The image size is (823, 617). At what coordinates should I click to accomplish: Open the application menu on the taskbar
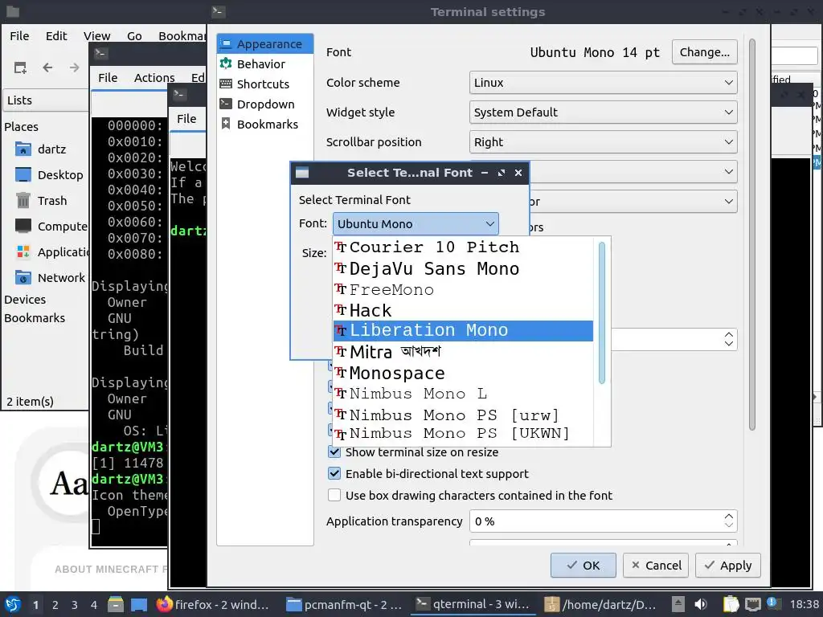13,604
